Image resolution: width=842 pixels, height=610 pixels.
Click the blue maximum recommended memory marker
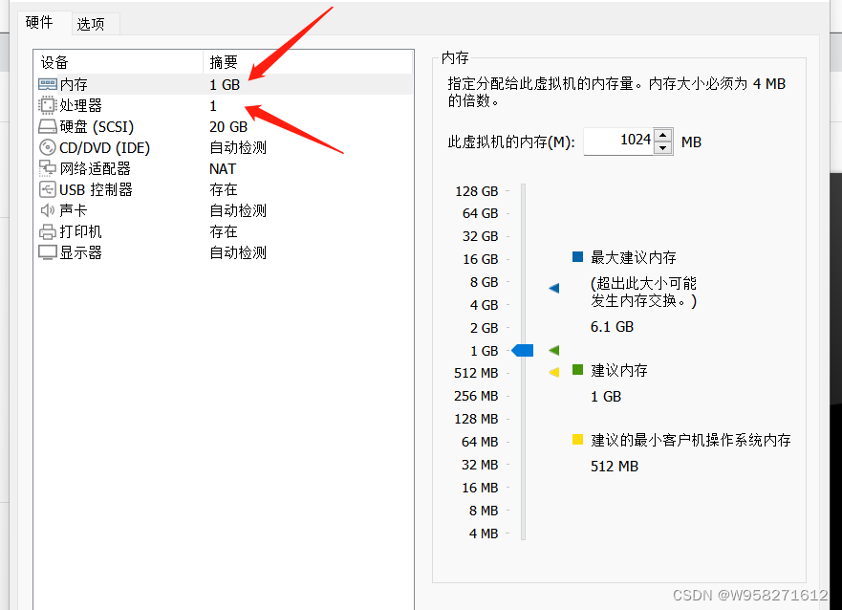tap(554, 289)
